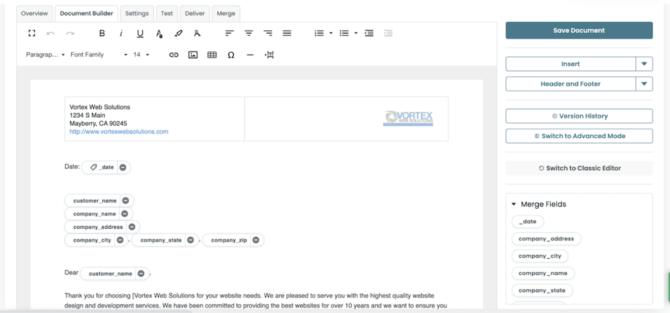Remove the company_address field in document
Image resolution: width=670 pixels, height=313 pixels.
tap(131, 227)
